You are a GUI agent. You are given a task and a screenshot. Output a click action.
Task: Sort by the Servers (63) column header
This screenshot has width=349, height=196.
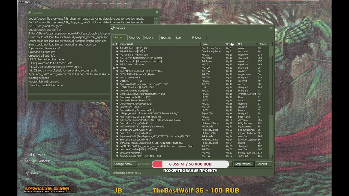pos(159,44)
